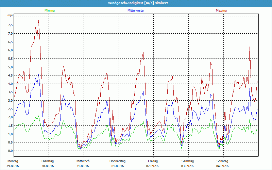
Task: Click the 7,5 y-axis value
Action: coord(10,25)
